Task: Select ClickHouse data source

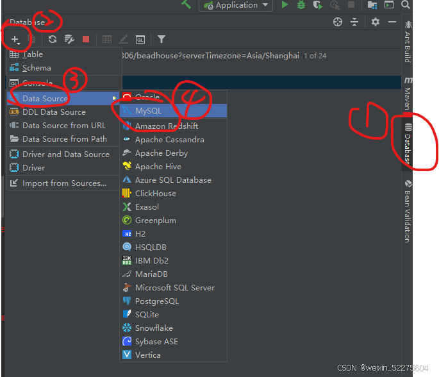Action: tap(173, 193)
